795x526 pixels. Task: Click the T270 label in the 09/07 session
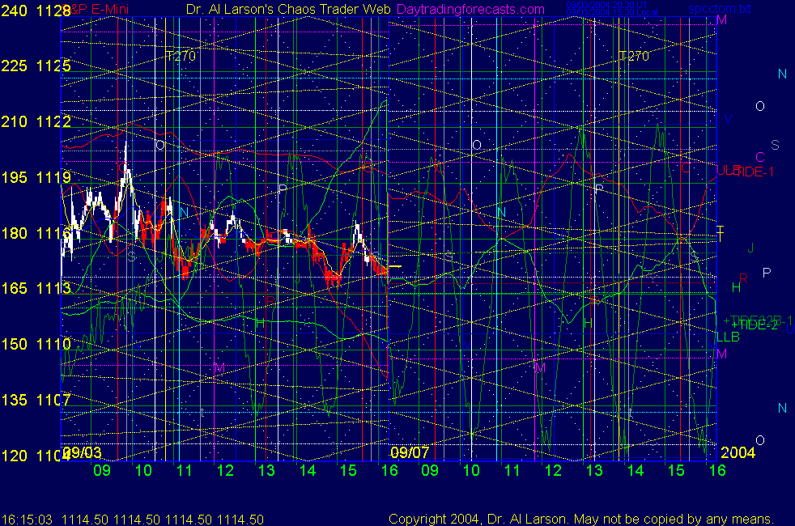(634, 56)
